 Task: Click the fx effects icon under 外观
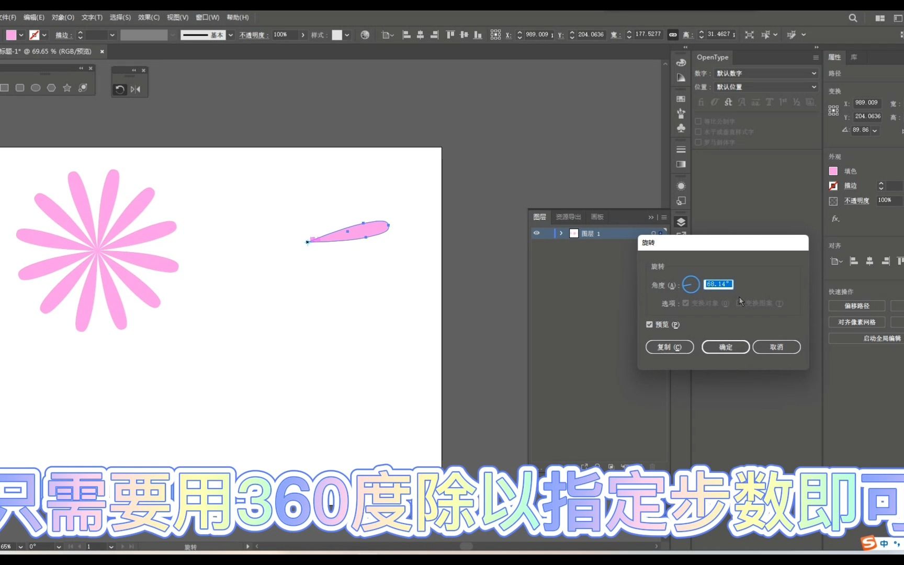(835, 219)
